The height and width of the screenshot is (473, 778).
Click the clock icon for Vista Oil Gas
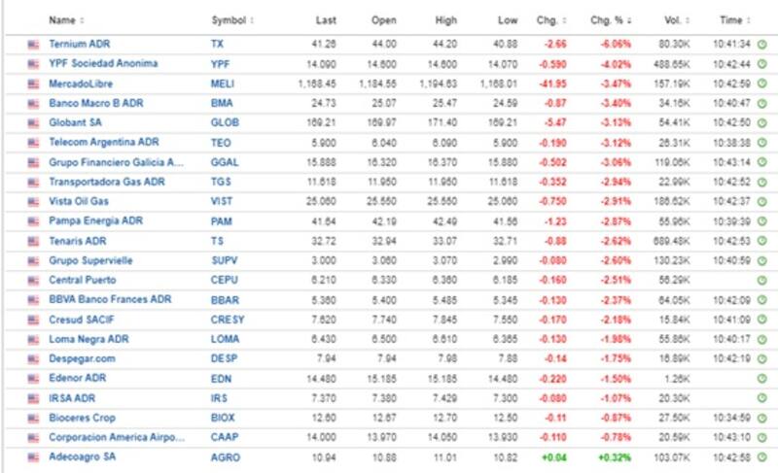761,201
